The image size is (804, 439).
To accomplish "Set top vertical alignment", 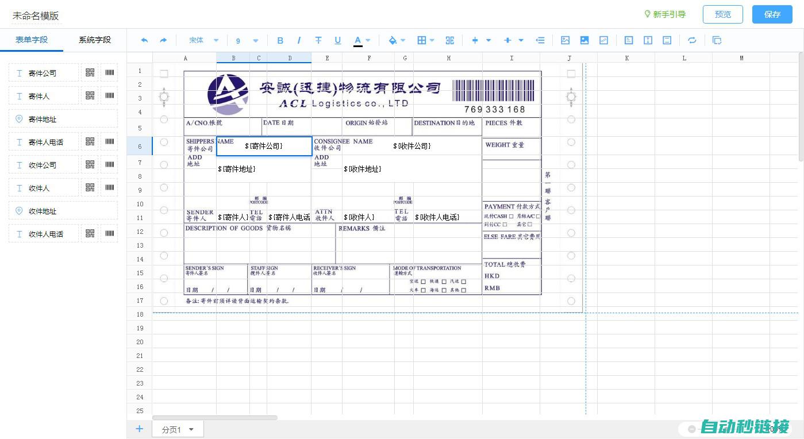I will pos(629,40).
